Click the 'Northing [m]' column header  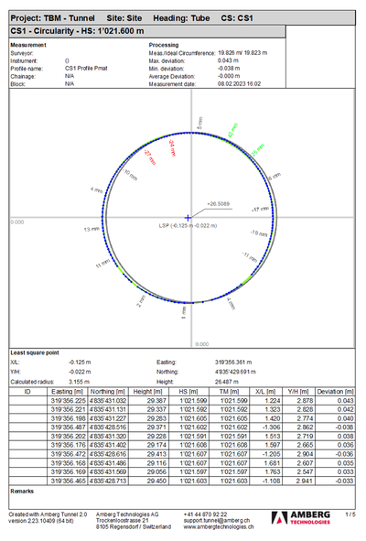108,392
